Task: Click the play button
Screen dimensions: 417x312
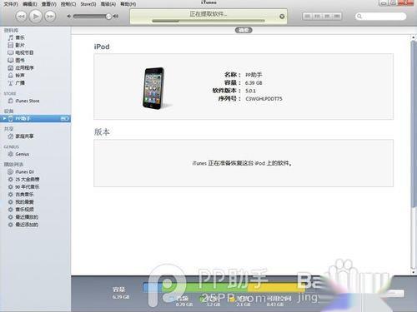Action: coord(35,17)
